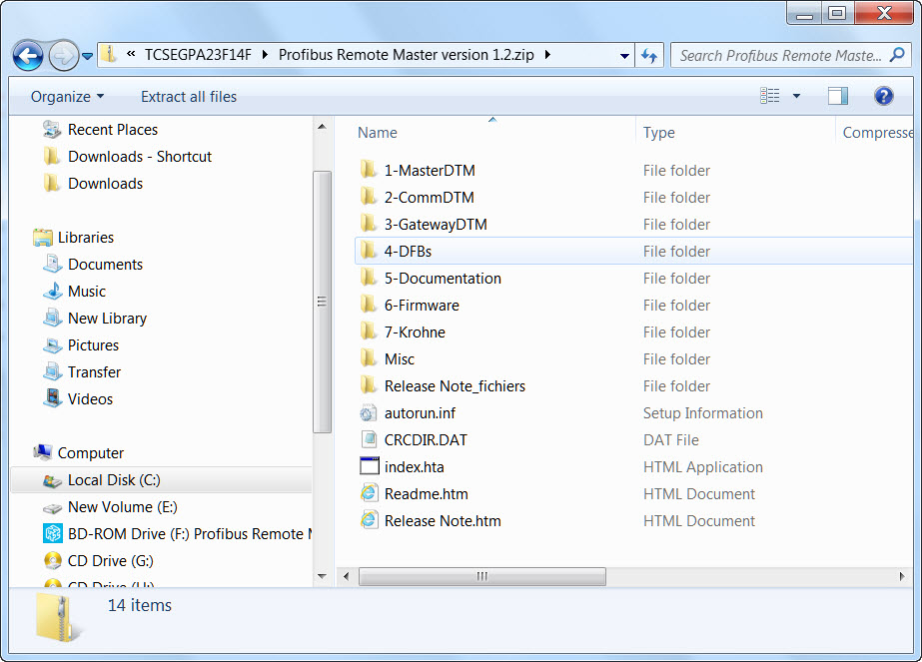Click the search magnifier icon
The width and height of the screenshot is (922, 662).
(897, 55)
